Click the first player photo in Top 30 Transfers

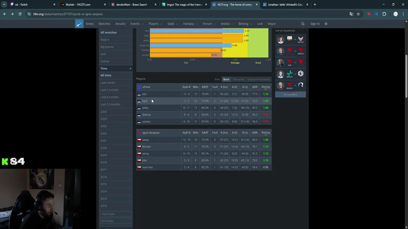click(280, 39)
